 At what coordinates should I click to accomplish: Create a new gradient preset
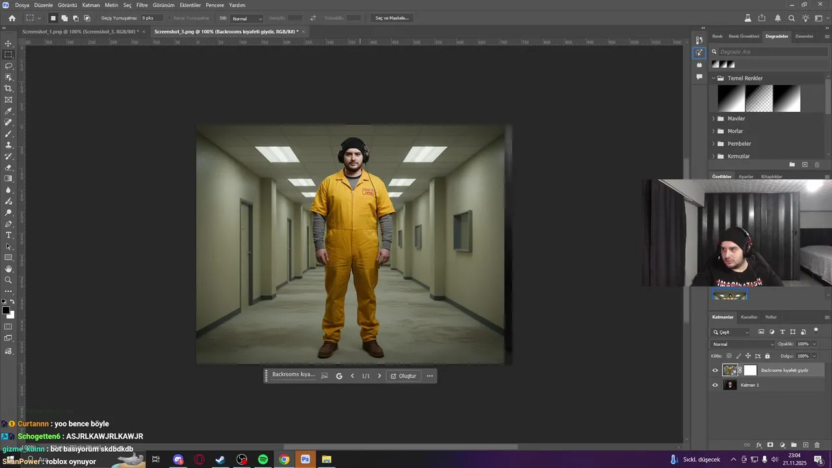[805, 164]
